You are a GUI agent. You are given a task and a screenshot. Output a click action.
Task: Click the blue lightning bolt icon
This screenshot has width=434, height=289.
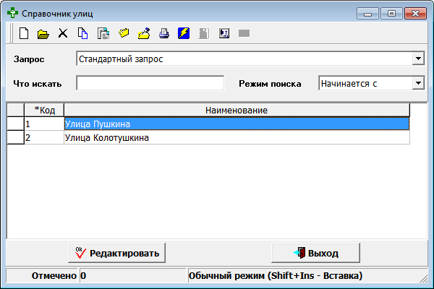point(184,33)
